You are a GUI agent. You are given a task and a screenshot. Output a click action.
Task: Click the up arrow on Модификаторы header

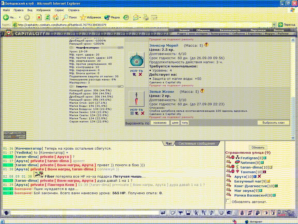[119, 48]
